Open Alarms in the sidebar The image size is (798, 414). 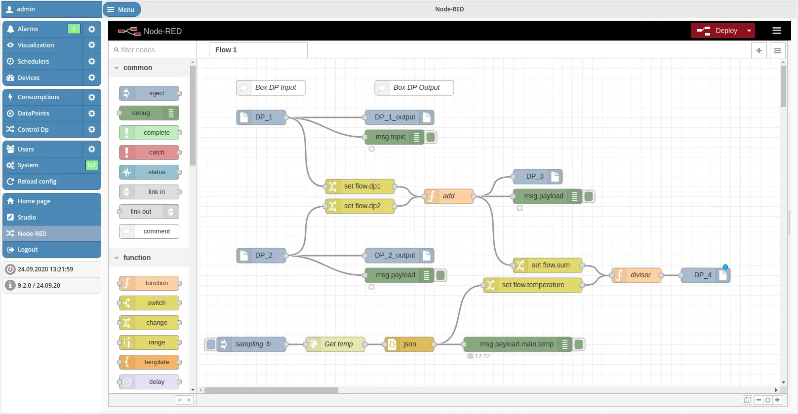[x=42, y=29]
